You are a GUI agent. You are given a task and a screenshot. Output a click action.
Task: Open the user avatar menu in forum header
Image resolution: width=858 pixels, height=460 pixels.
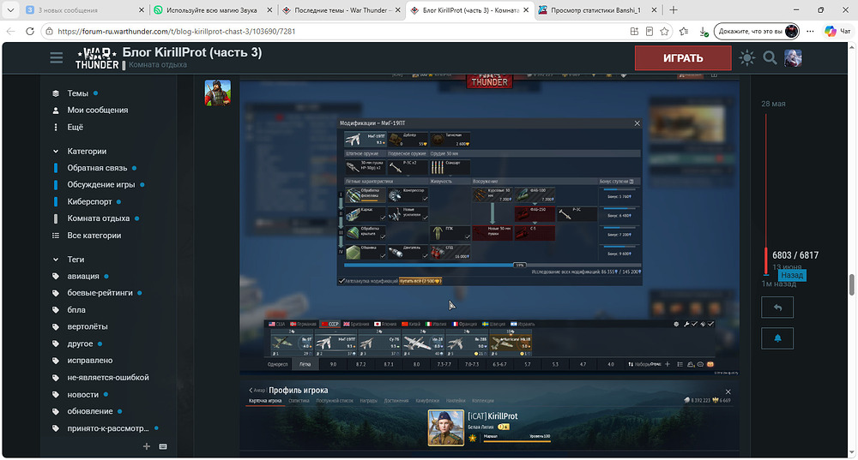(793, 57)
